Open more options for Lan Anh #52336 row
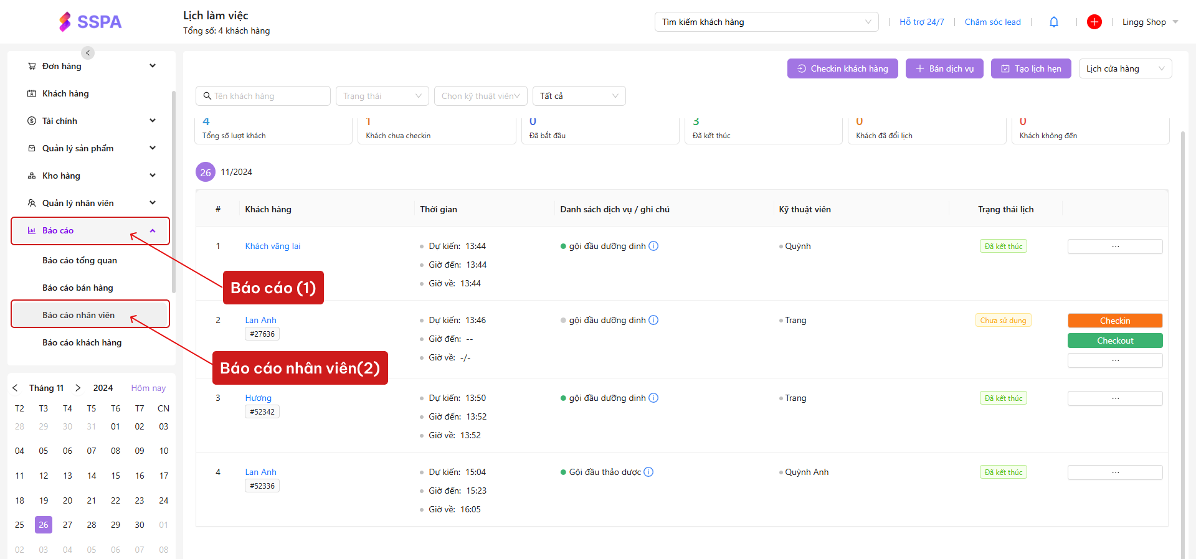This screenshot has width=1196, height=559. click(1115, 472)
